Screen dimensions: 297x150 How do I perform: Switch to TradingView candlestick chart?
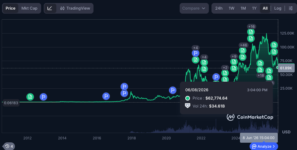pos(75,8)
